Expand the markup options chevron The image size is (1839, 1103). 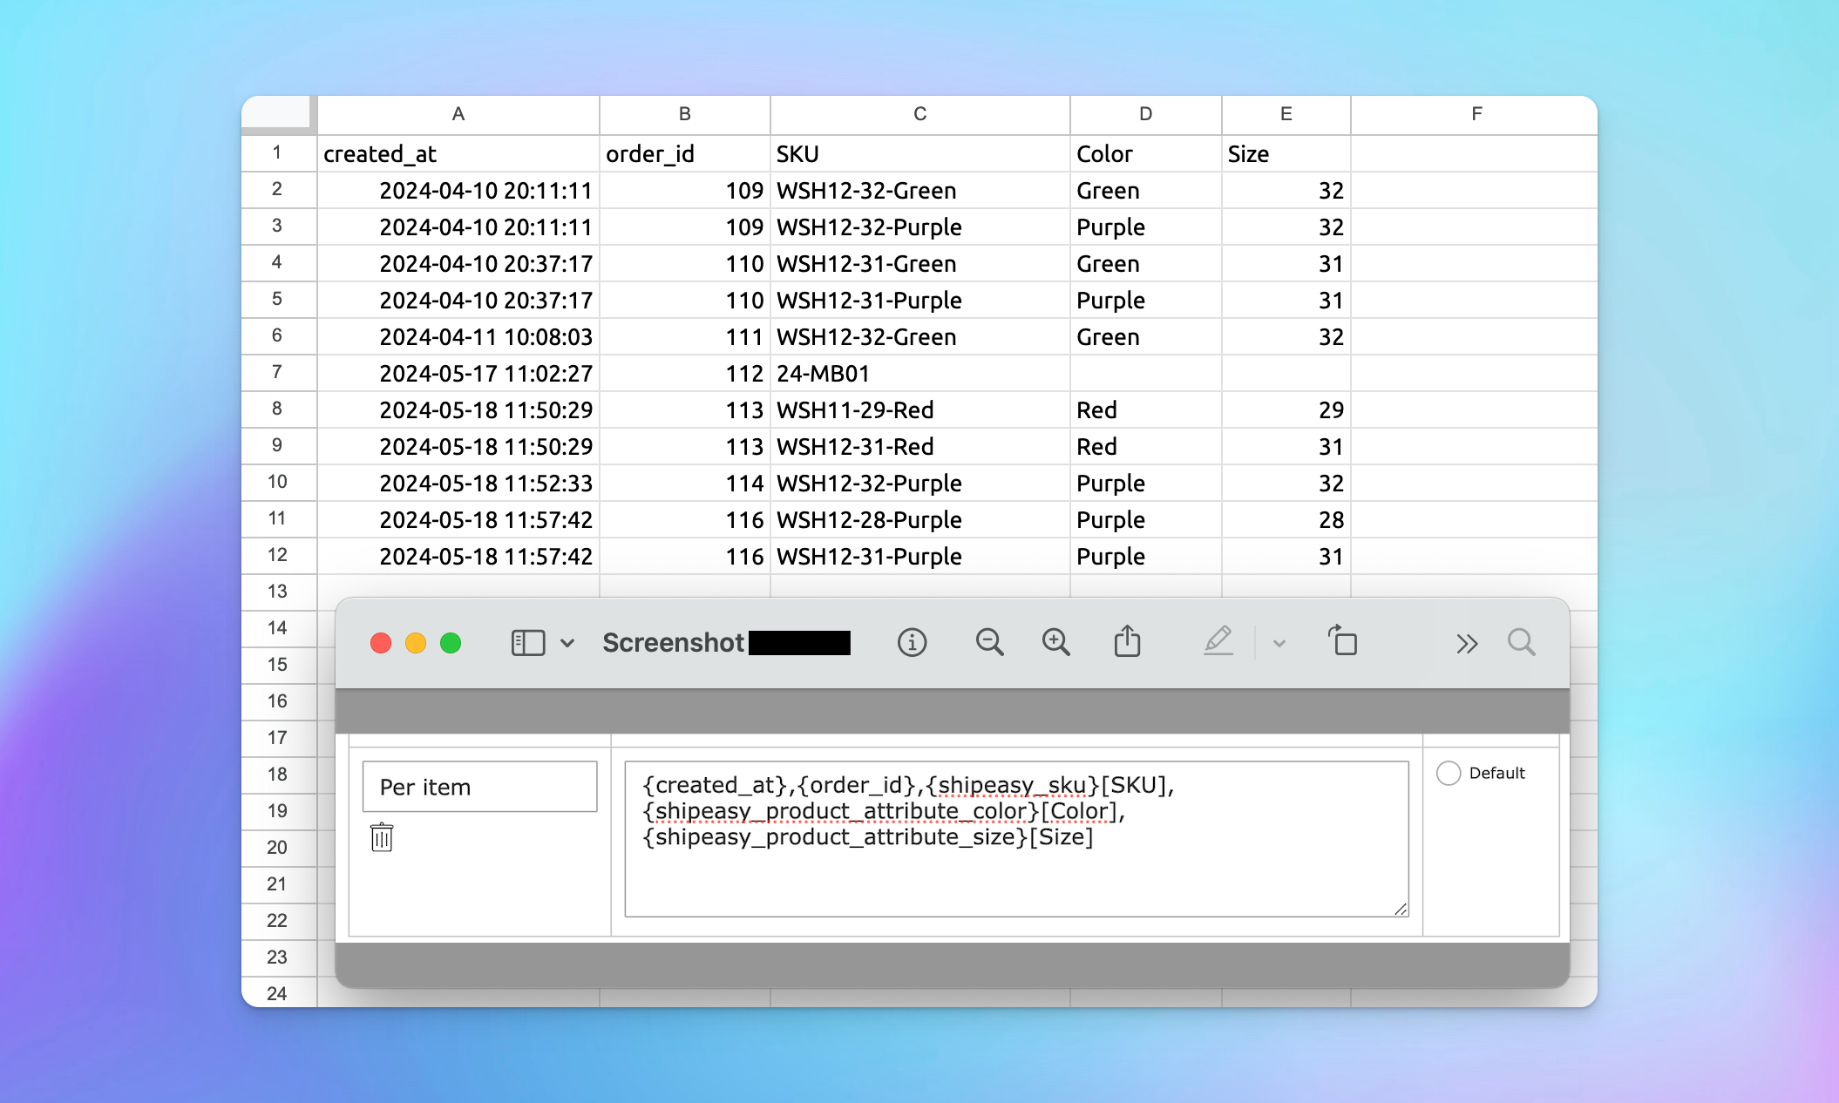tap(1279, 644)
